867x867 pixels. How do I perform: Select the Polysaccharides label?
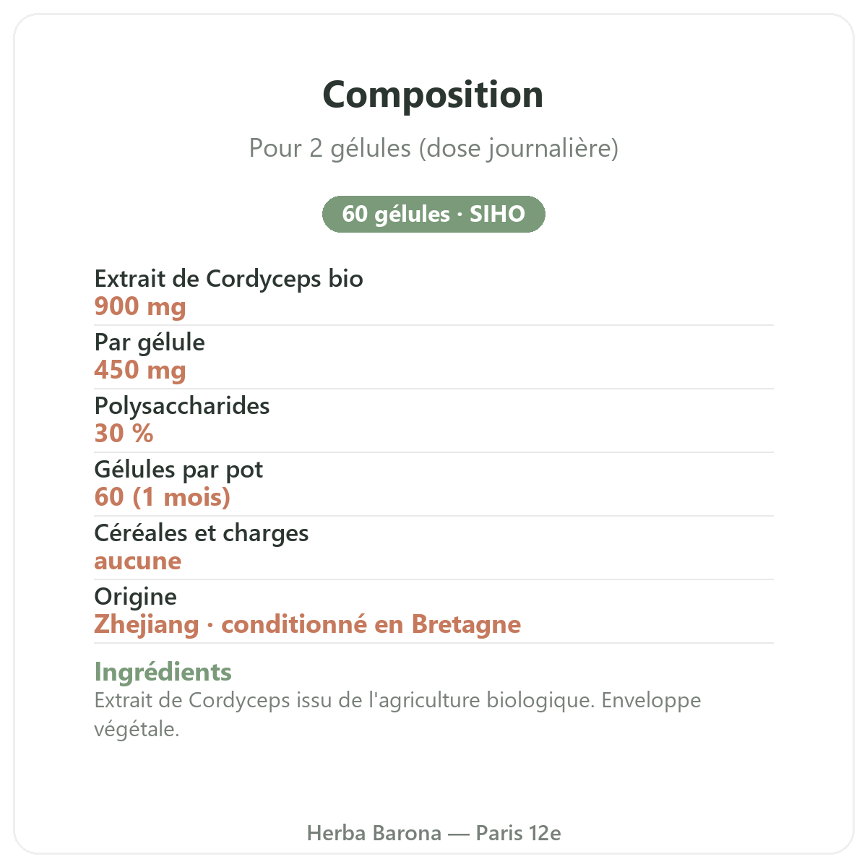coord(182,406)
